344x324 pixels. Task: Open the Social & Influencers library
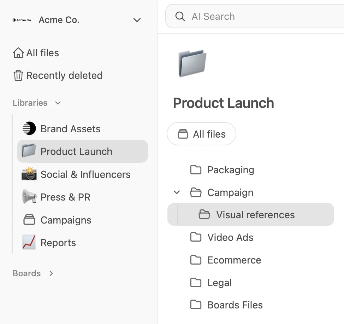pyautogui.click(x=85, y=174)
